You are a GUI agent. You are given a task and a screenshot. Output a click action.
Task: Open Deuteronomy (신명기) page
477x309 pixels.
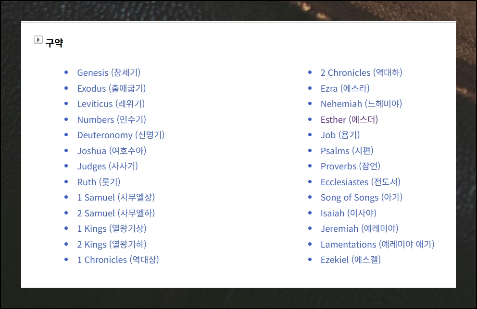[x=121, y=135]
